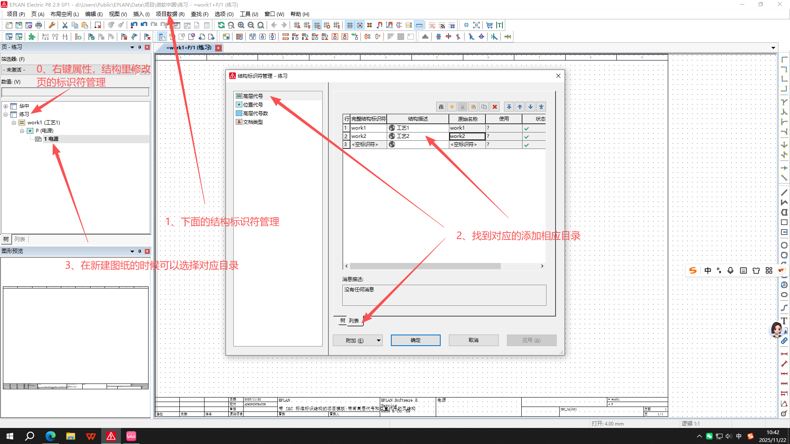The width and height of the screenshot is (790, 444).
Task: Click the move up arrow icon
Action: (520, 107)
